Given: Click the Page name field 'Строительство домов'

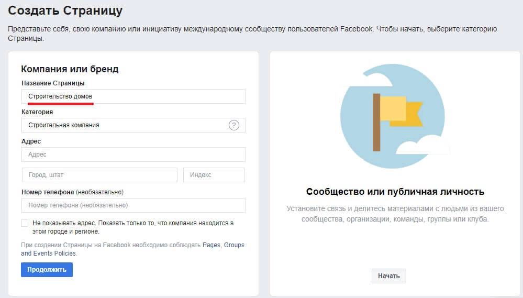Looking at the screenshot, I should pyautogui.click(x=133, y=96).
